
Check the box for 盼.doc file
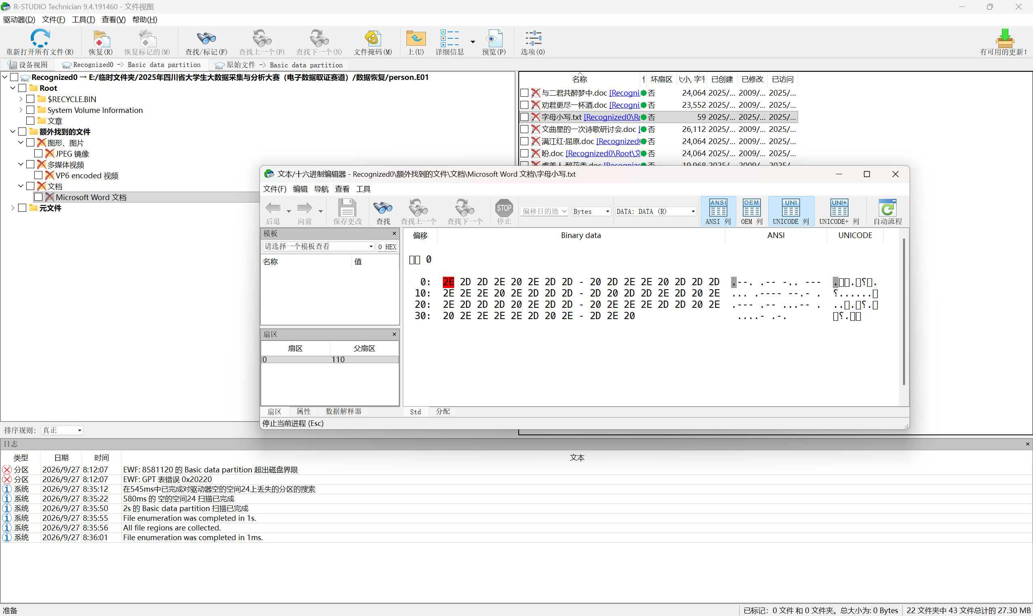(x=524, y=153)
